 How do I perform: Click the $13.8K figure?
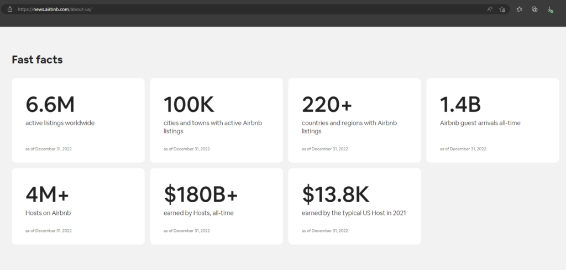[336, 195]
